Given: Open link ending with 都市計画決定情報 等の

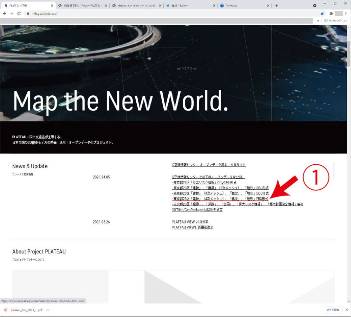Looking at the screenshot, I should (x=238, y=204).
